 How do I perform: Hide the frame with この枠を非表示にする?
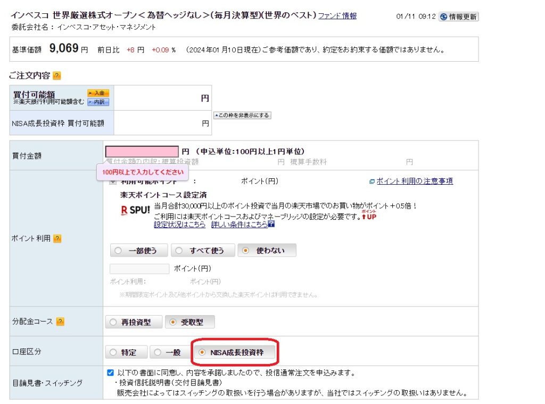[242, 116]
